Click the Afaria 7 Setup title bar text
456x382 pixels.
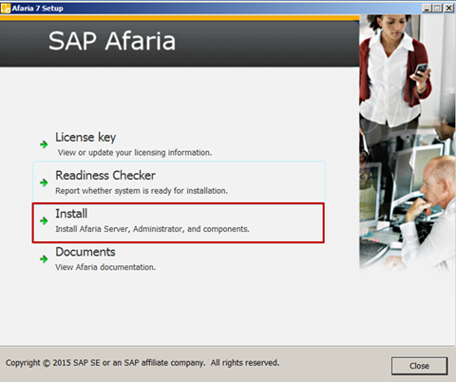click(x=37, y=9)
